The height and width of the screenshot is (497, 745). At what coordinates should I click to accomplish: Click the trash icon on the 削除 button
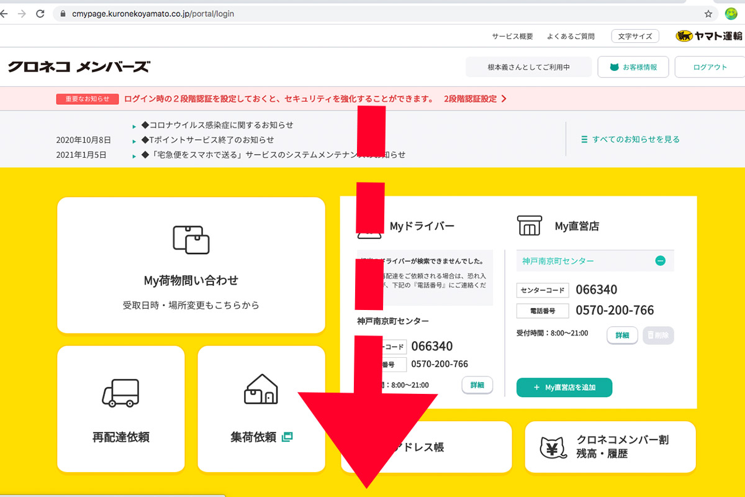pyautogui.click(x=652, y=335)
